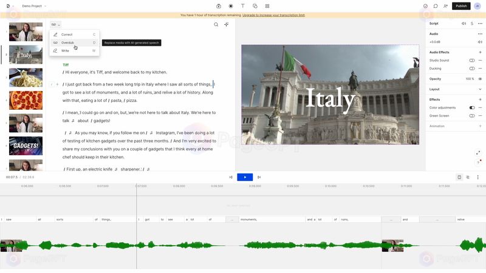Add a new audio effect
Image resolution: width=486 pixels, height=273 pixels.
click(480, 52)
